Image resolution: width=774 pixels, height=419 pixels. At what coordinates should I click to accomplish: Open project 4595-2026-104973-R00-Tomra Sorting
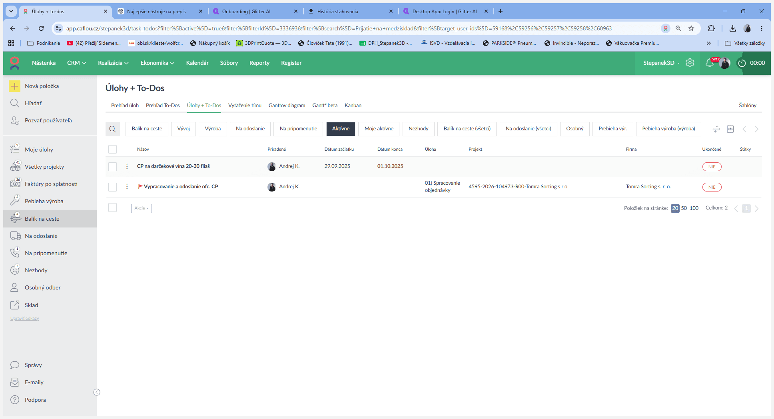coord(518,187)
